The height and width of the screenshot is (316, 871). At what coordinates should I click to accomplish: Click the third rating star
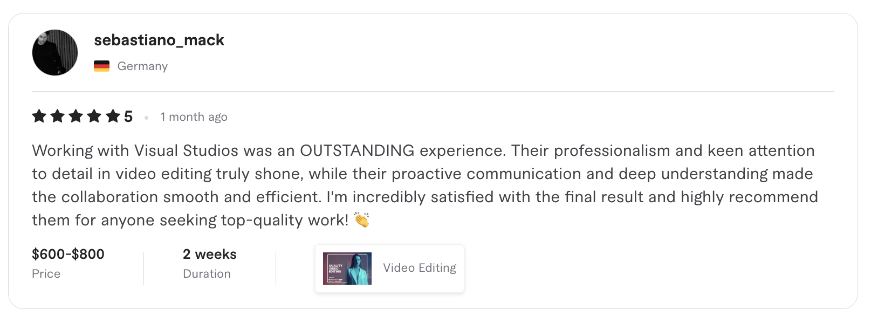[x=76, y=116]
